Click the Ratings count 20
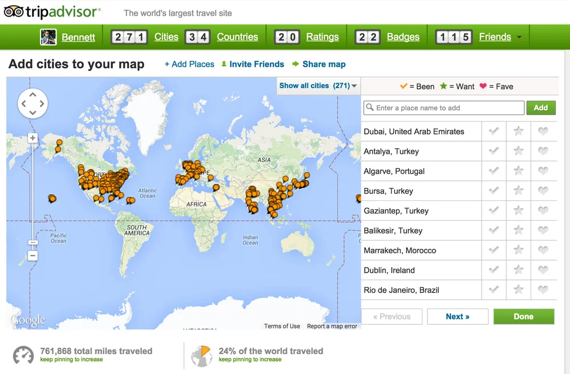Viewport: 570px width, 374px height. pyautogui.click(x=287, y=37)
